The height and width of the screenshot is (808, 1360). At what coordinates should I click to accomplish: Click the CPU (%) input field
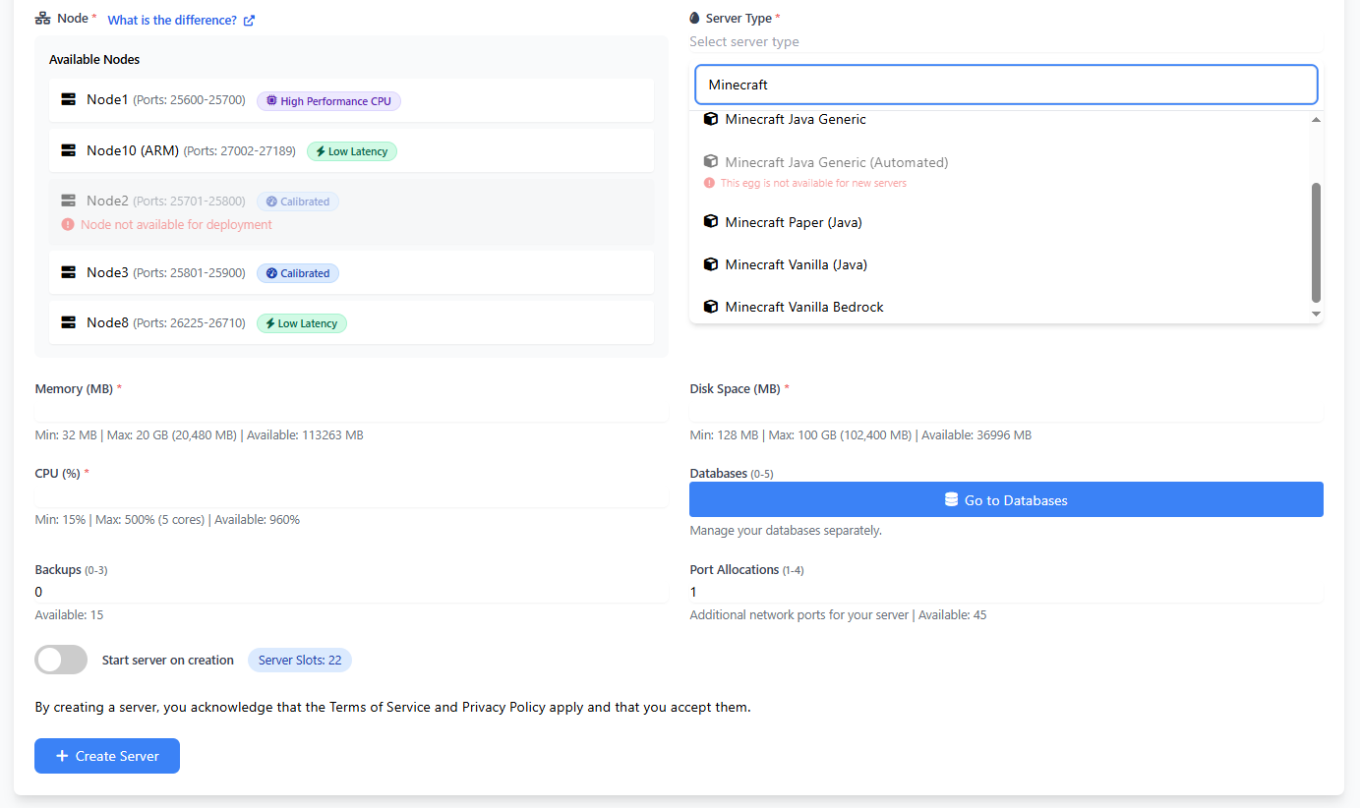click(351, 495)
